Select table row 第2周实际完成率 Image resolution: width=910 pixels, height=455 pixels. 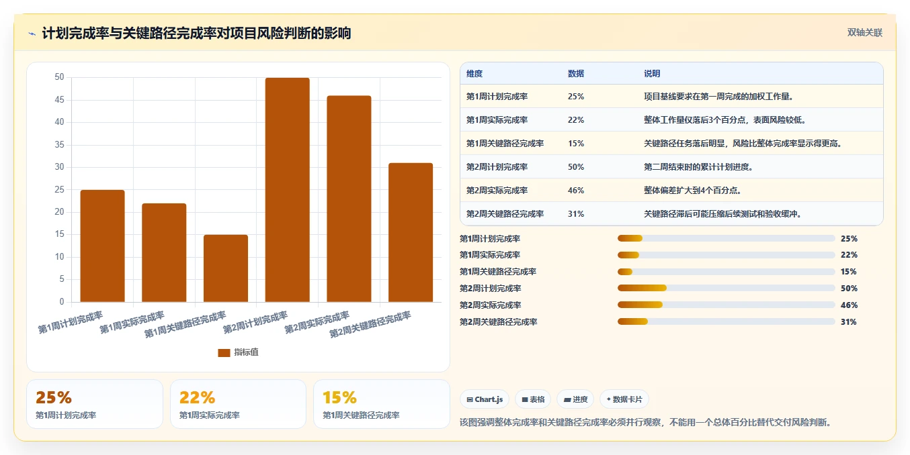[x=671, y=191]
